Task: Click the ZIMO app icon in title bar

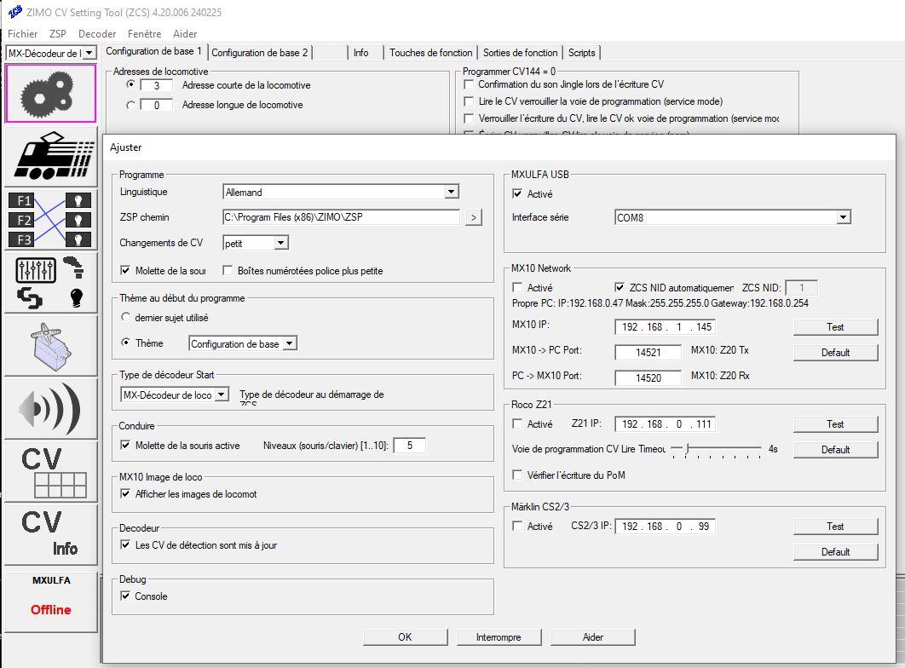Action: tap(15, 12)
